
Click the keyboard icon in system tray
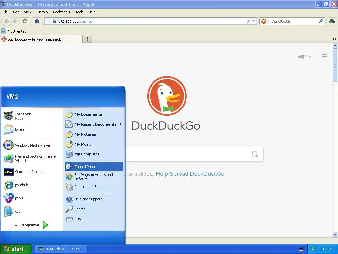coord(301,249)
